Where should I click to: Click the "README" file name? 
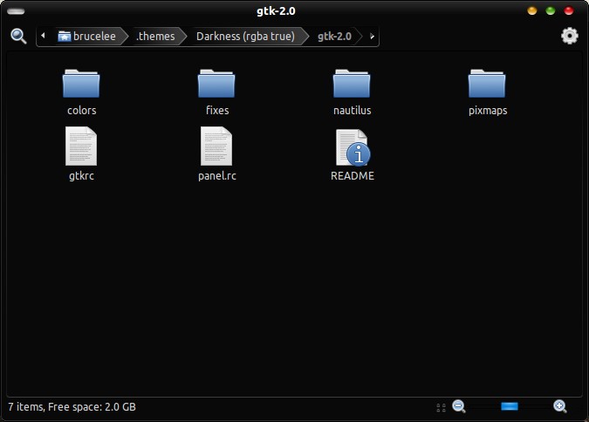tap(353, 176)
